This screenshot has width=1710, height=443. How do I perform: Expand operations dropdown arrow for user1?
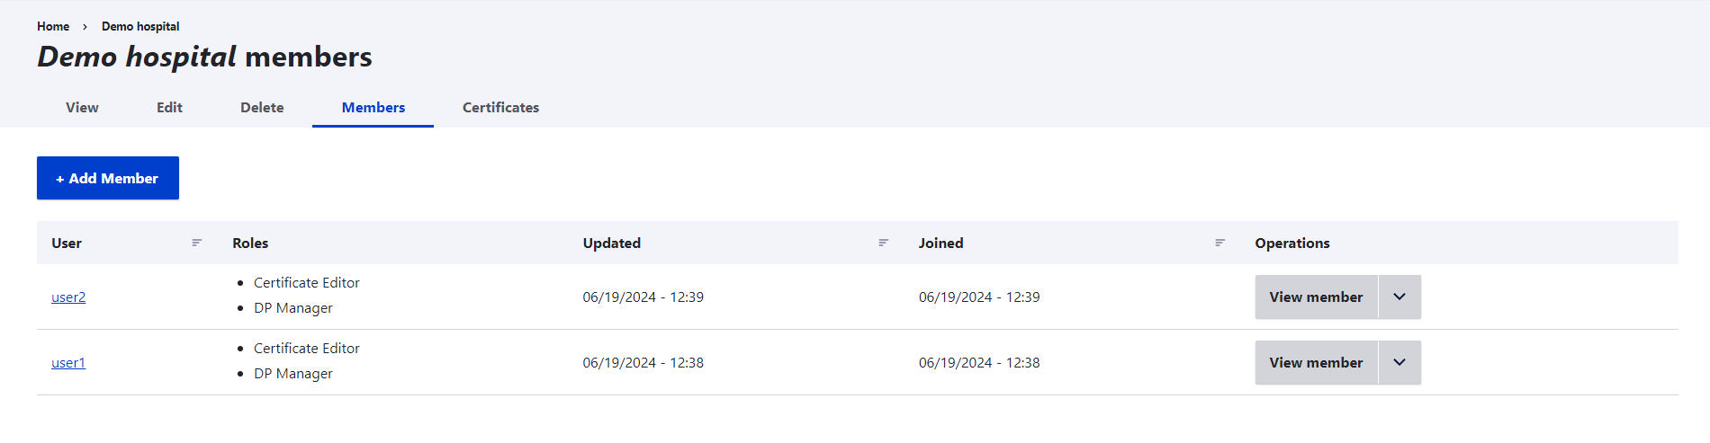1399,363
